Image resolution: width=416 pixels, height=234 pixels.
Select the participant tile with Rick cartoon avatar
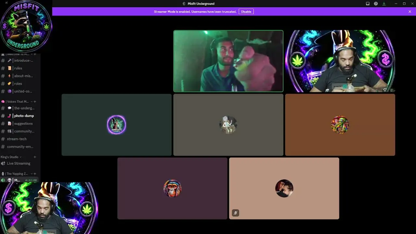point(228,125)
